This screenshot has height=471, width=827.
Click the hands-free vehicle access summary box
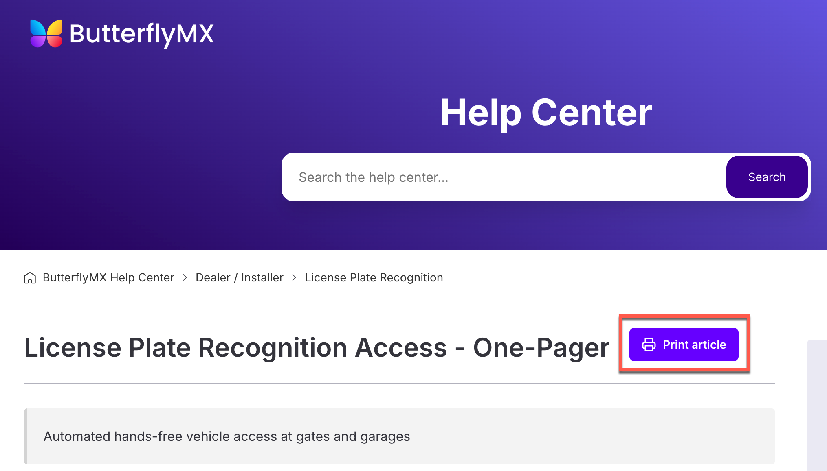(399, 436)
